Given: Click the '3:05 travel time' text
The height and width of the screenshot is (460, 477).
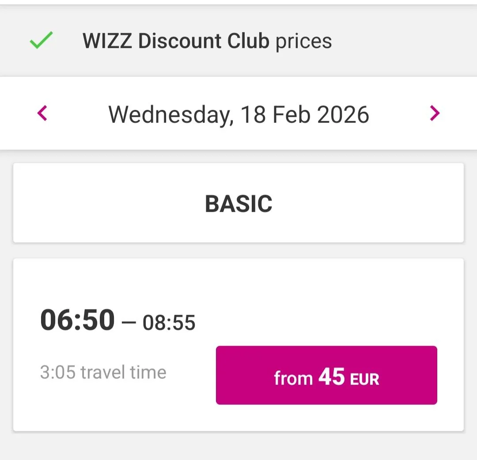Looking at the screenshot, I should pos(103,373).
